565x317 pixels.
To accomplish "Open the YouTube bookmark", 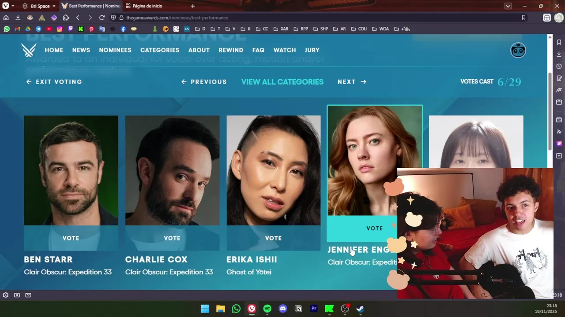I will tap(49, 29).
